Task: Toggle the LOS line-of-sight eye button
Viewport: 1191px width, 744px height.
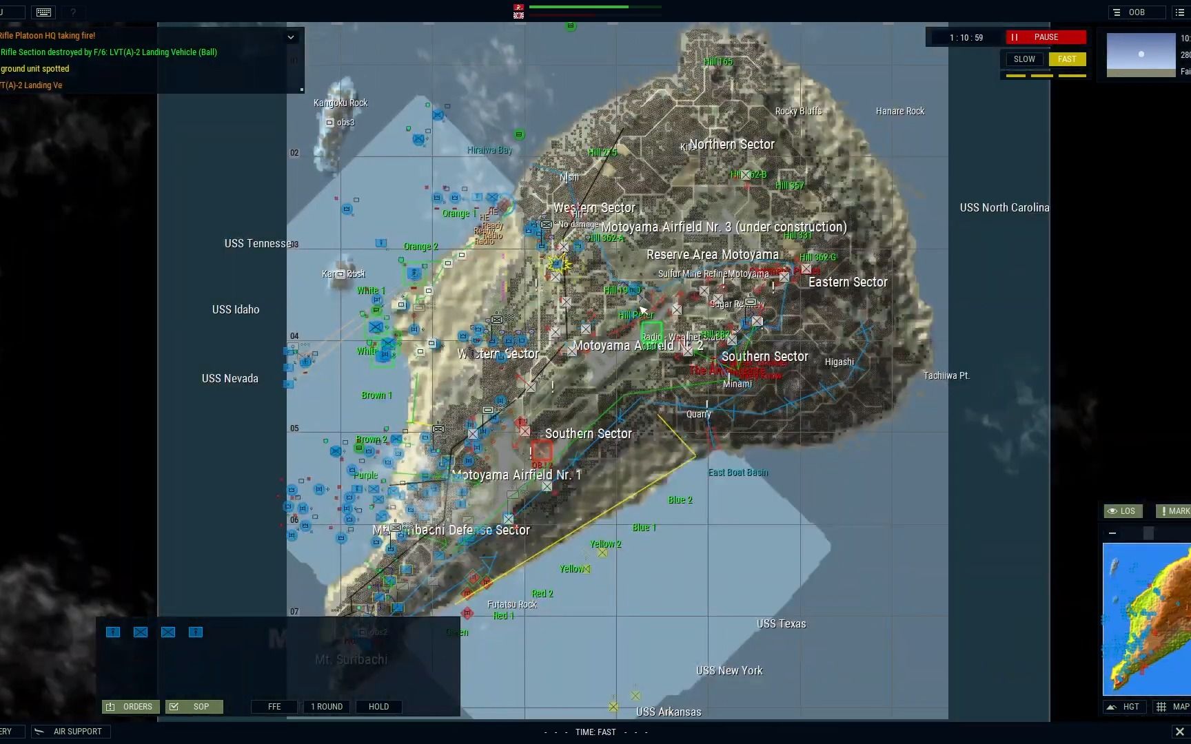Action: click(x=1123, y=511)
